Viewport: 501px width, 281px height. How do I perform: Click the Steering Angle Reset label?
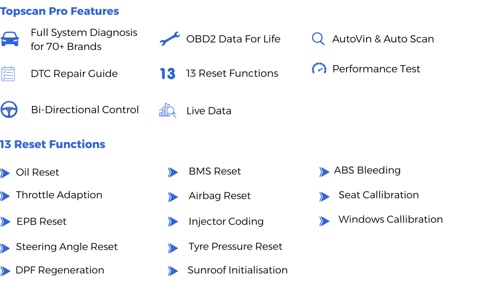[x=67, y=247]
